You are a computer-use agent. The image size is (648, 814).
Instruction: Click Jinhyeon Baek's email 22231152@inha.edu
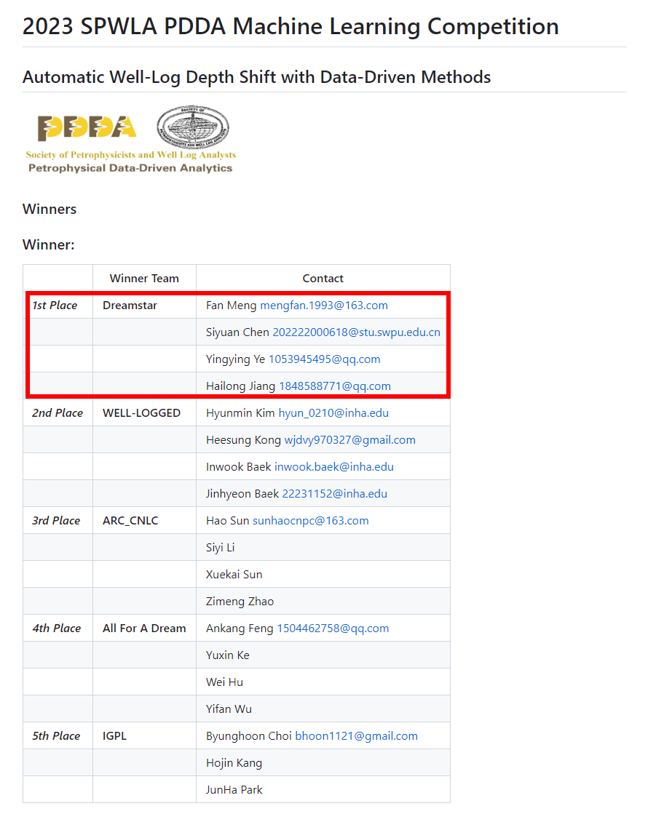click(334, 494)
